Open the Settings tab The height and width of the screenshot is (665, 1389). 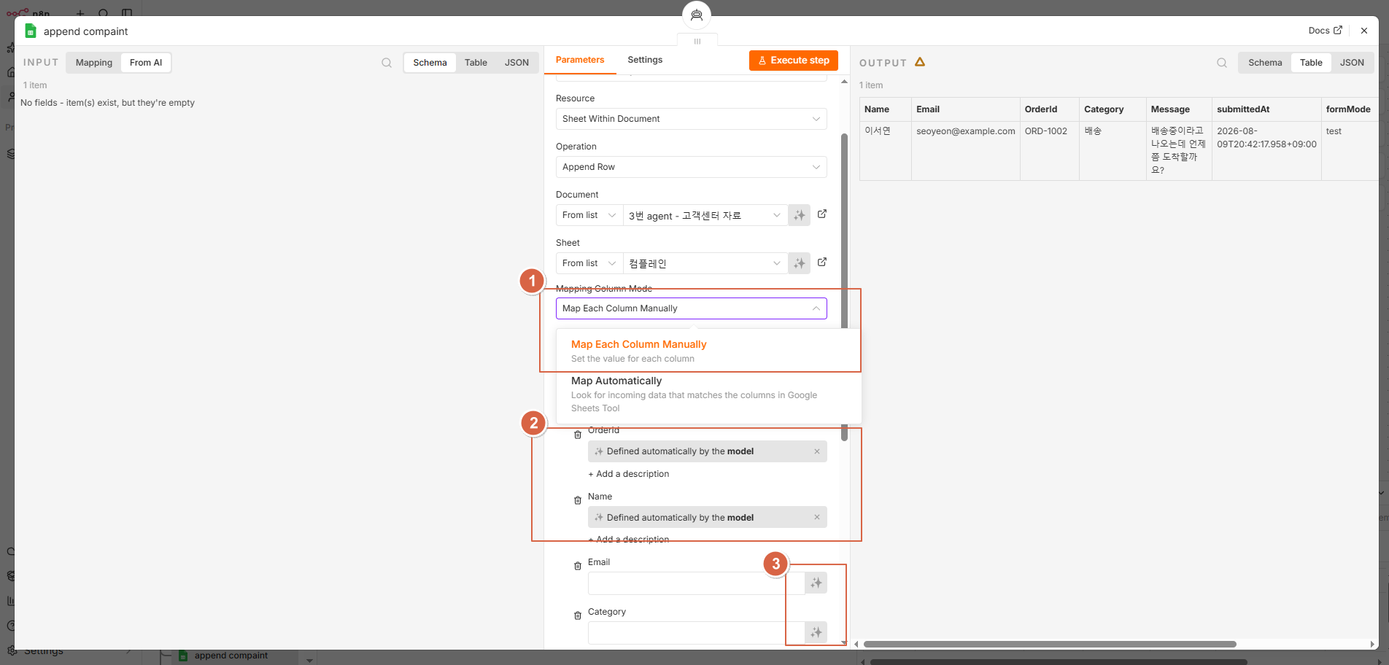(645, 60)
